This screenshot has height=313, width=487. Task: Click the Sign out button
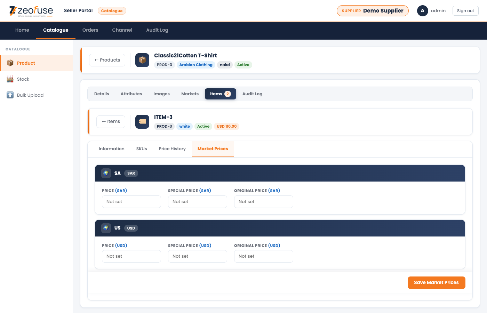point(465,11)
